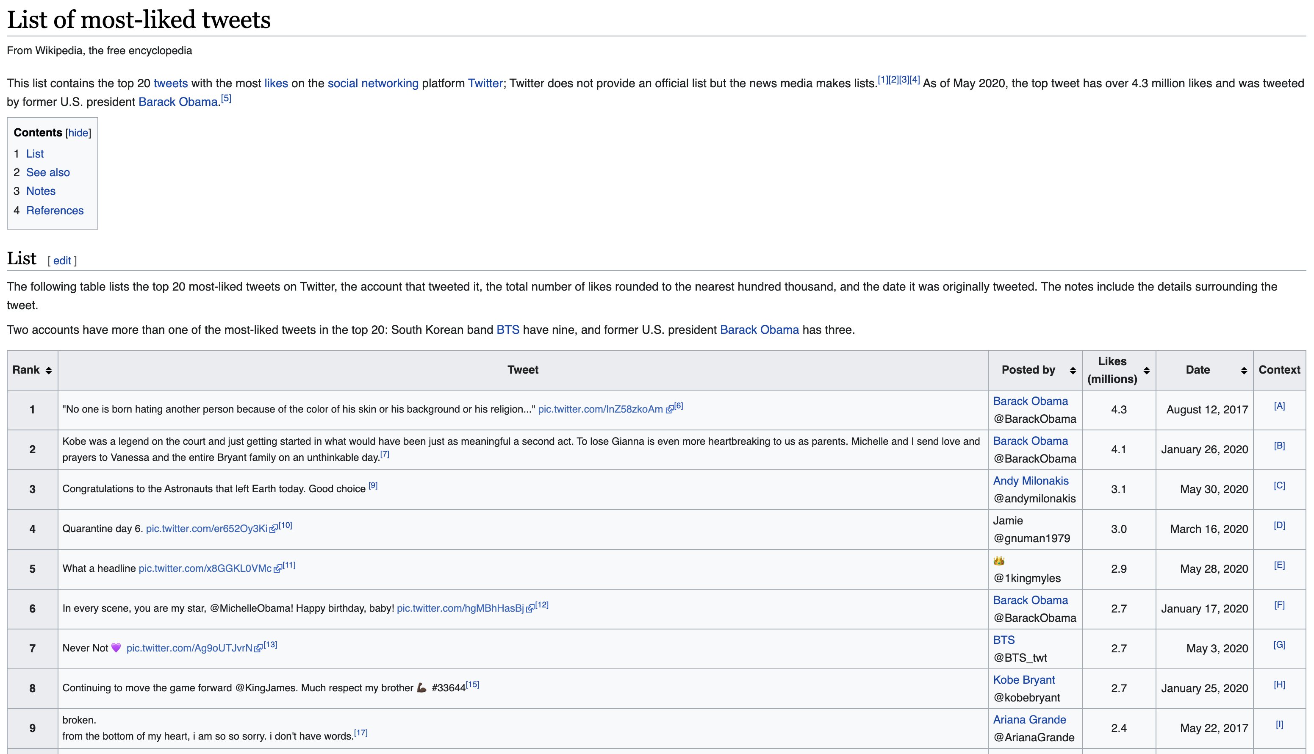Viewport: 1314px width, 754px height.
Task: Open the pic.twitter.com/Ag9oUTJvrN link
Action: pyautogui.click(x=189, y=649)
